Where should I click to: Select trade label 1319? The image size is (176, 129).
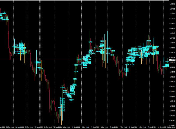coord(113,51)
